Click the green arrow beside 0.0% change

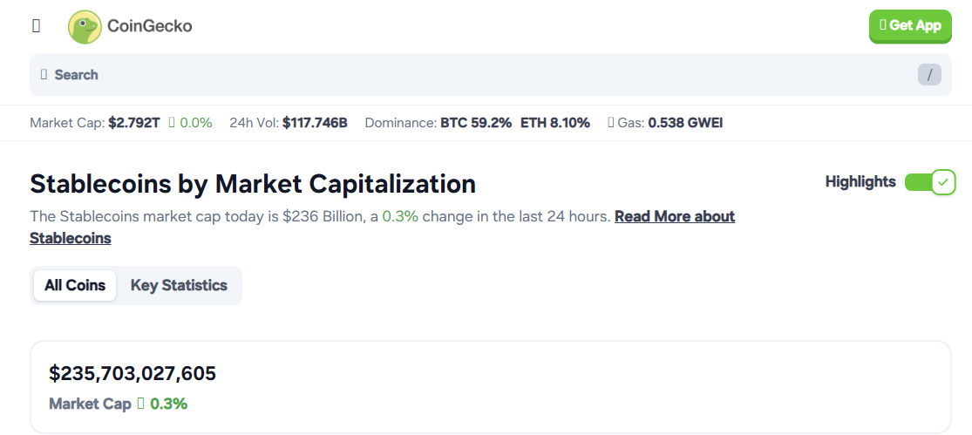click(x=172, y=123)
